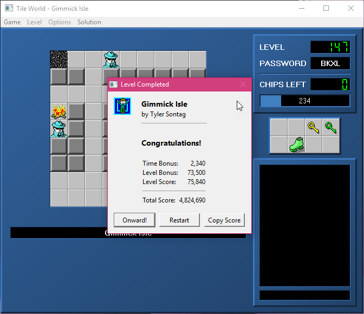Click the Congratulations! text

pos(171,143)
